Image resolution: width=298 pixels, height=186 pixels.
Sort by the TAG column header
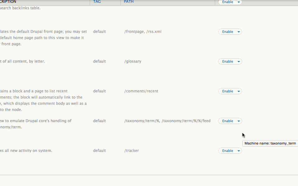click(x=97, y=2)
